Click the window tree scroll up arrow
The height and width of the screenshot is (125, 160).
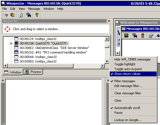[x=107, y=39]
